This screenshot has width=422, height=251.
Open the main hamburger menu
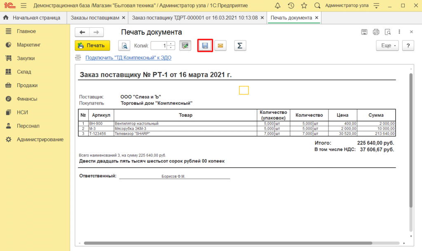(x=23, y=6)
